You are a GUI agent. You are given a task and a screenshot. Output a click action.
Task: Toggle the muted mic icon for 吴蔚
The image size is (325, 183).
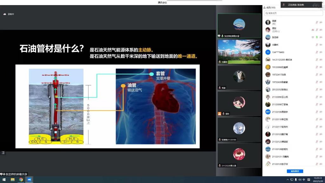(317, 22)
